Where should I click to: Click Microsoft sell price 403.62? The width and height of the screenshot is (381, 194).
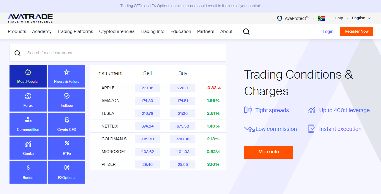click(x=147, y=152)
